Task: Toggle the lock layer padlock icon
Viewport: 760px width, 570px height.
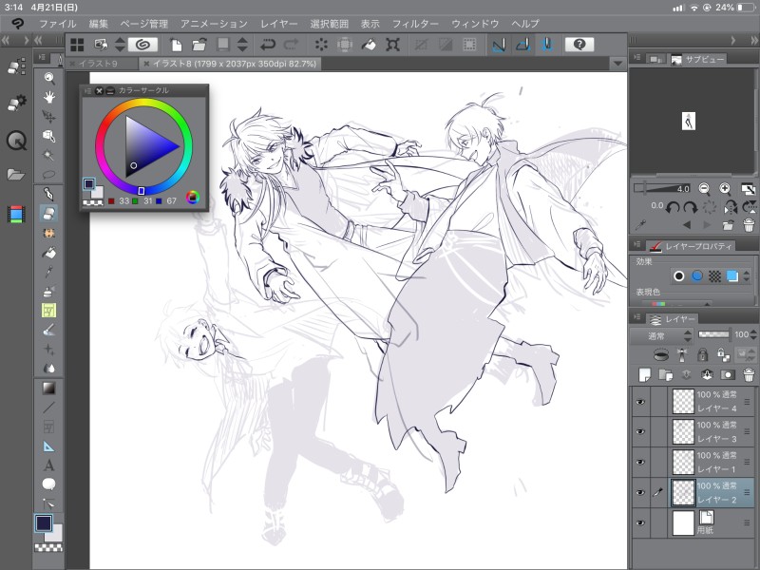Action: tap(703, 354)
